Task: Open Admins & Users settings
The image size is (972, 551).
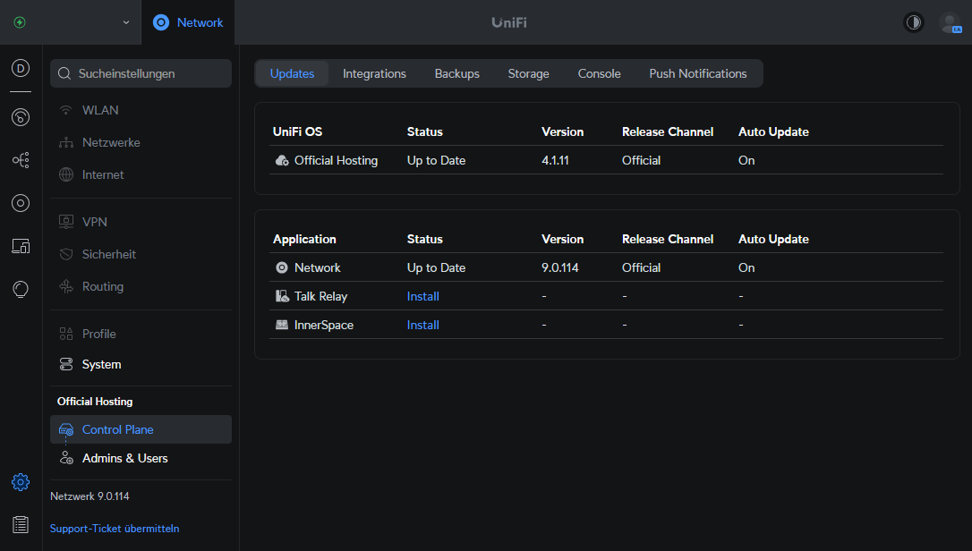Action: pos(124,458)
